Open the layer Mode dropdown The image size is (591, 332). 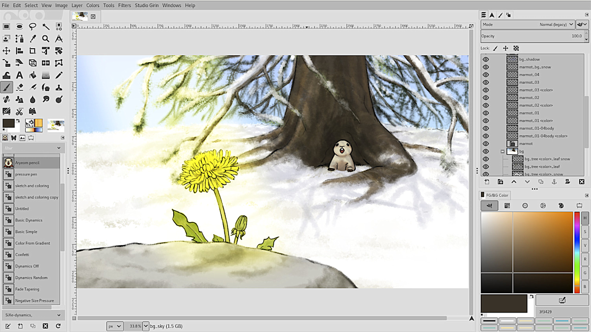528,25
